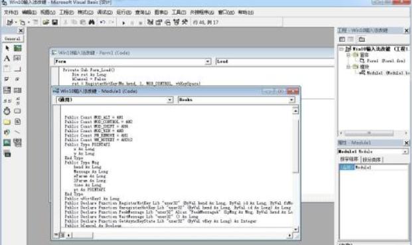Open Project Explorer from main toolbar

click(150, 23)
